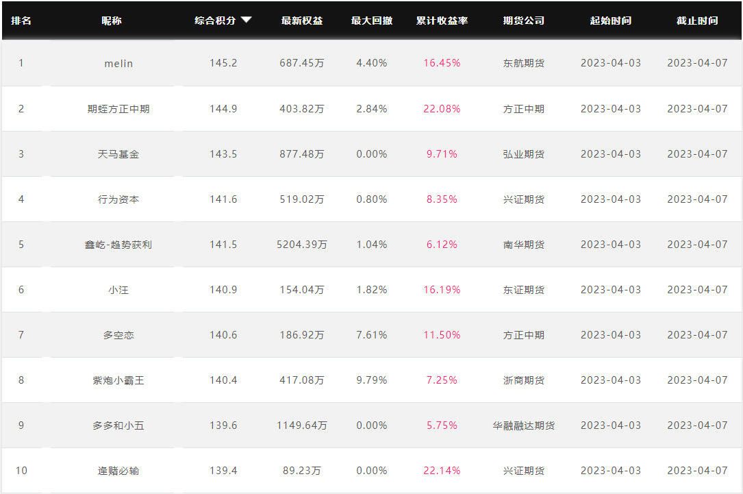
Task: Click return rate 16.19%
Action: click(442, 290)
